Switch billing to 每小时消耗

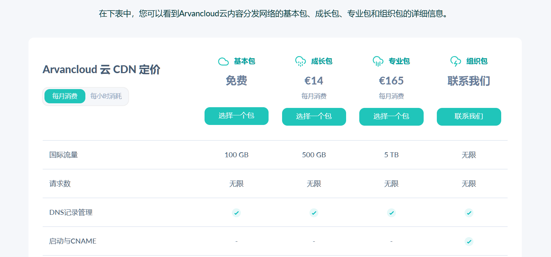106,96
